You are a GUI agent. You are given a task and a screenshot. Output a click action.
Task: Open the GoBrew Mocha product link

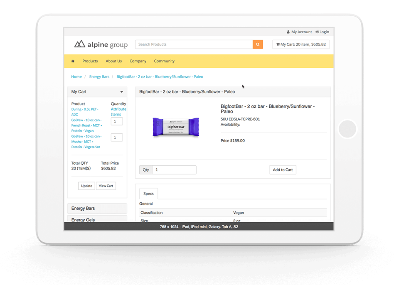click(x=86, y=141)
